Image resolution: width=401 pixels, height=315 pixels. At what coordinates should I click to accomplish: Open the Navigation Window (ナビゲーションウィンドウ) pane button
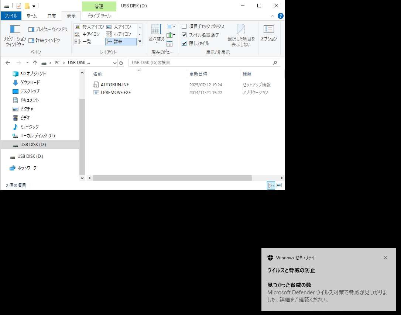(x=15, y=36)
